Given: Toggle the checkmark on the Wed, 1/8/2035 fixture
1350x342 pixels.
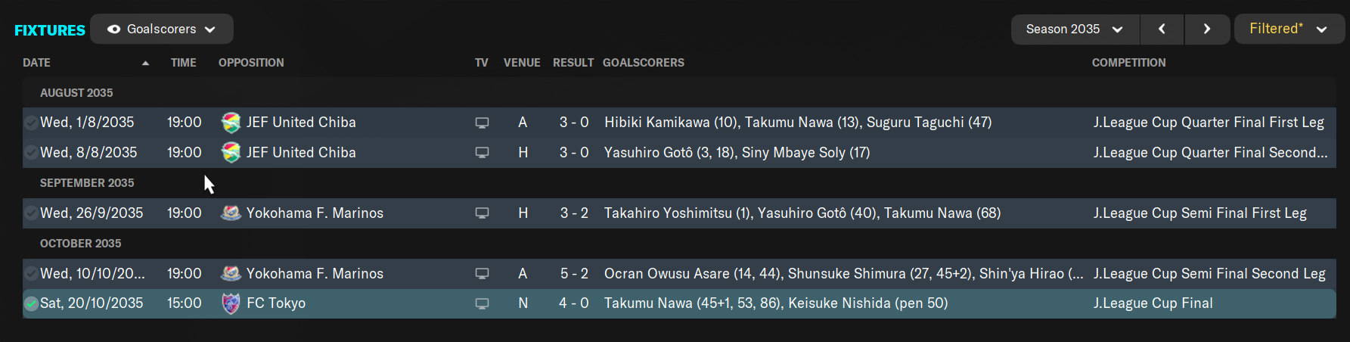Looking at the screenshot, I should (x=31, y=123).
